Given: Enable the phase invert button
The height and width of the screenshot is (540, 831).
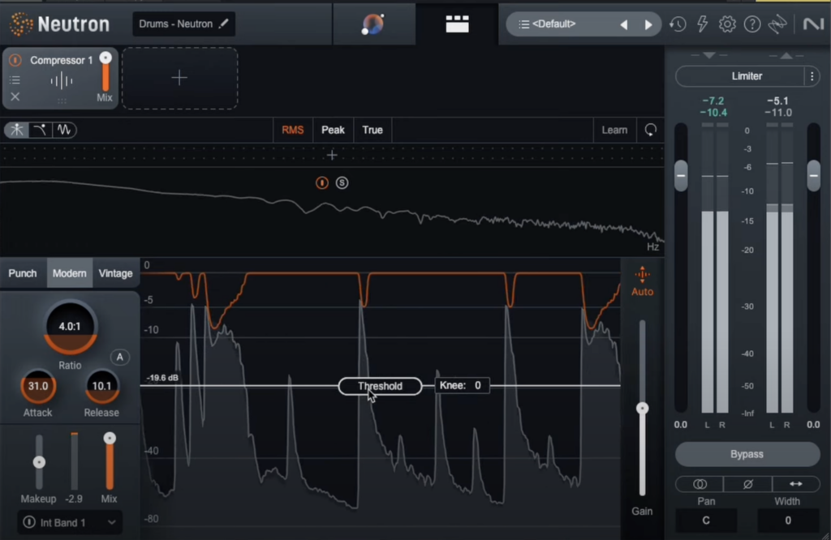Looking at the screenshot, I should click(x=747, y=483).
